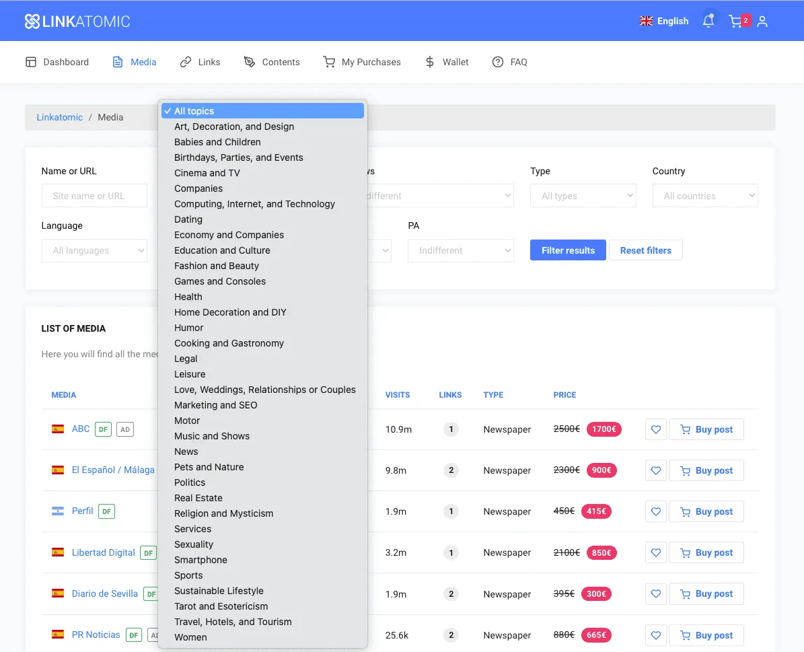The image size is (804, 652).
Task: Expand the Type dropdown showing All types
Action: (583, 196)
